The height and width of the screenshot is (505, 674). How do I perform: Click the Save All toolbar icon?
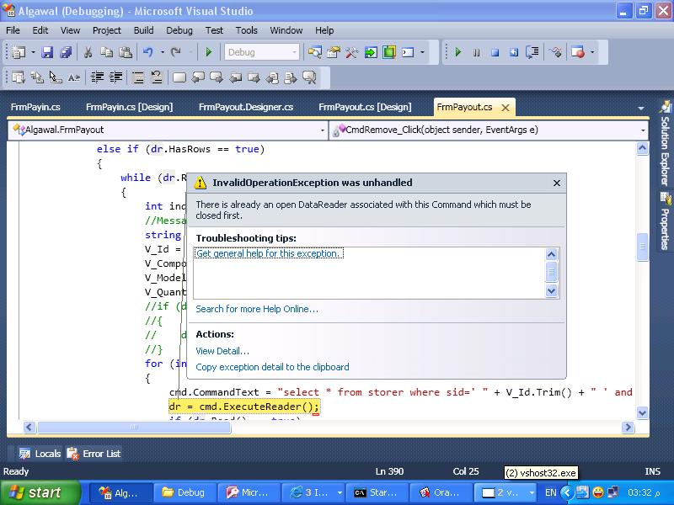[x=66, y=52]
